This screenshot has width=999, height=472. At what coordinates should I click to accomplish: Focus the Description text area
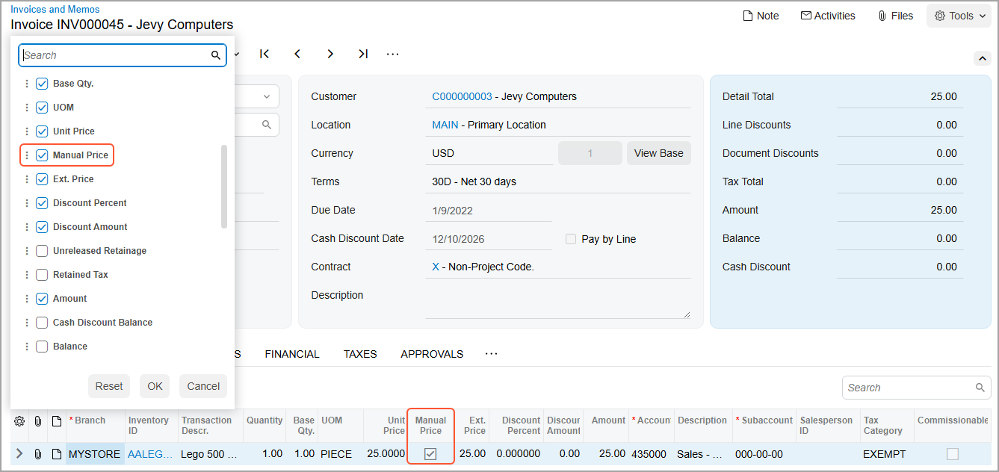click(558, 305)
